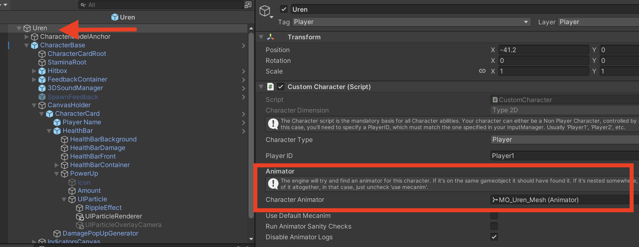Screen dimensions: 639x247
Task: Click the Hitbox prefab cube icon
Action: coord(42,71)
